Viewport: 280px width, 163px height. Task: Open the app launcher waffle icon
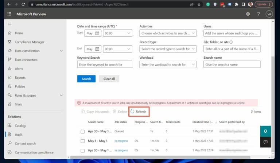(x=9, y=14)
